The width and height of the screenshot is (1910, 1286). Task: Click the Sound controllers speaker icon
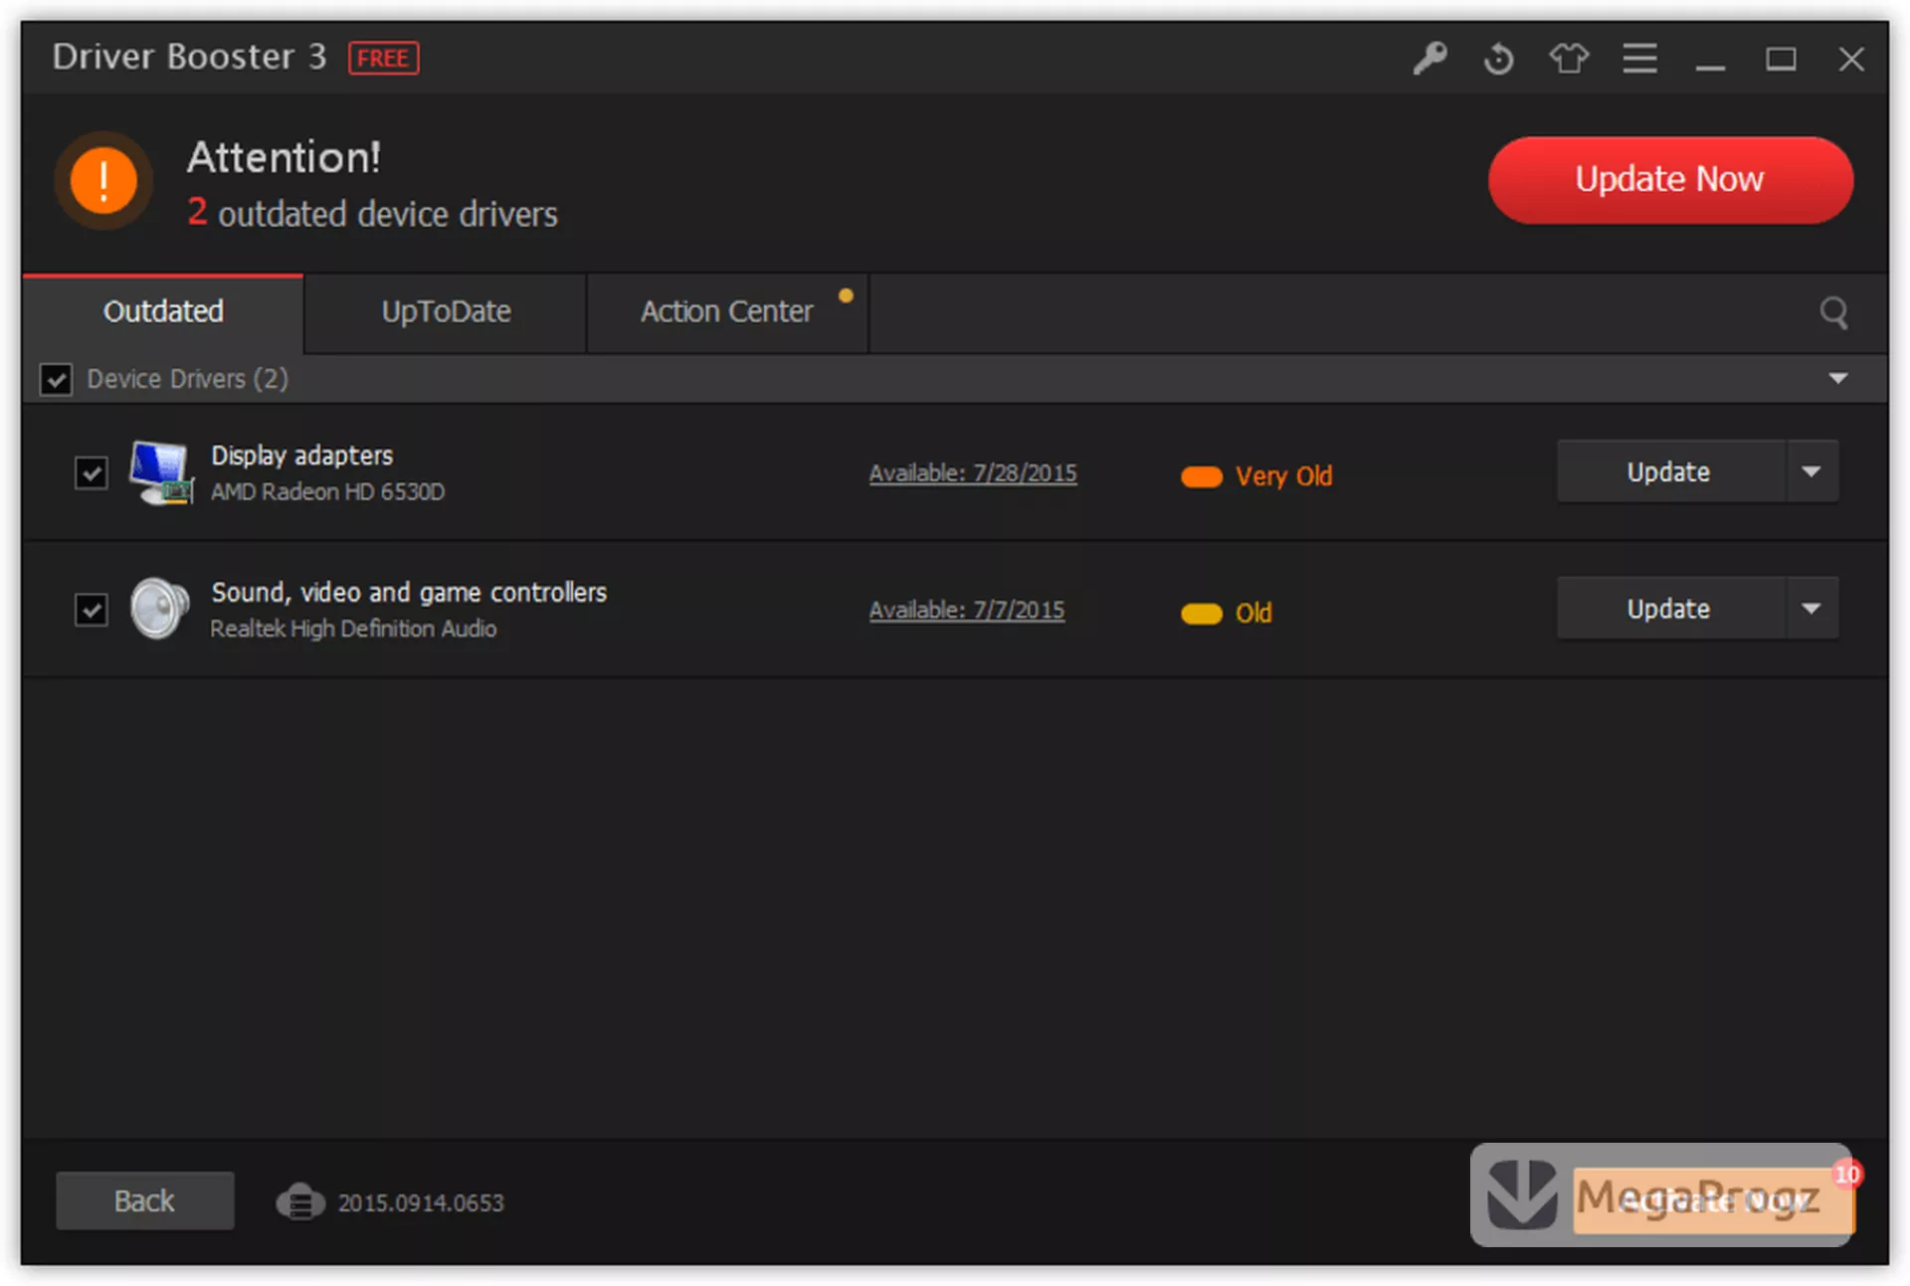[159, 608]
